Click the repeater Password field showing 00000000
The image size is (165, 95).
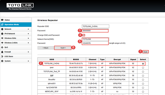95,31
